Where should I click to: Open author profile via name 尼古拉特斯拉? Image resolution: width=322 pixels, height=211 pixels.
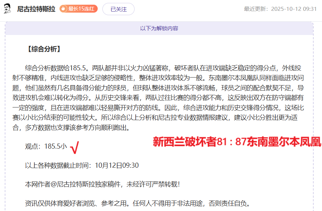[36, 9]
